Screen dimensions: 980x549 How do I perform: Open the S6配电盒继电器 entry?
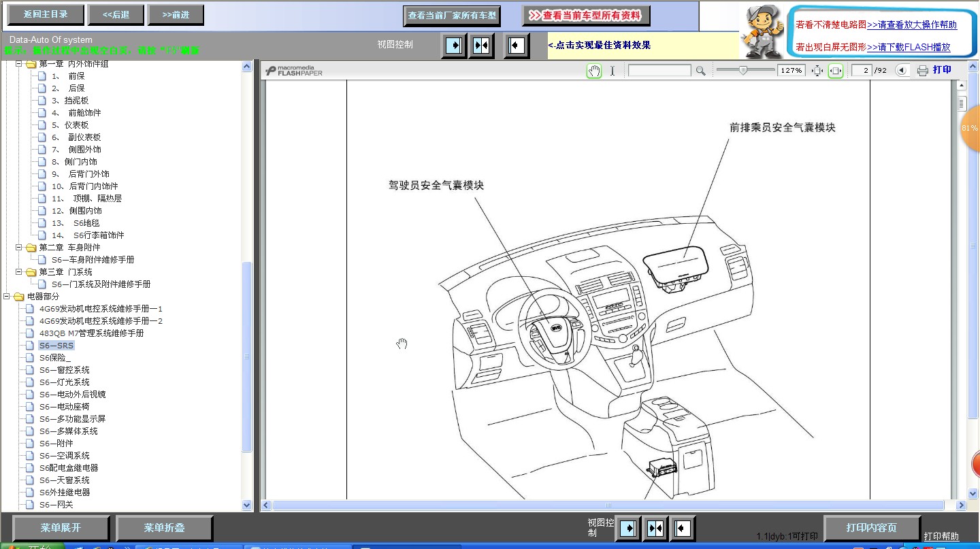(69, 468)
